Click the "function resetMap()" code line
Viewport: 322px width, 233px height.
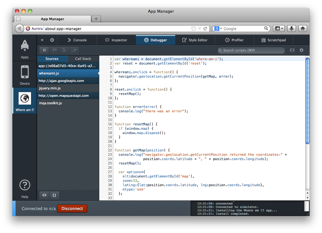pos(136,124)
